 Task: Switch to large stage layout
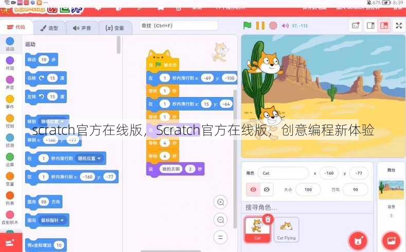pos(384,25)
